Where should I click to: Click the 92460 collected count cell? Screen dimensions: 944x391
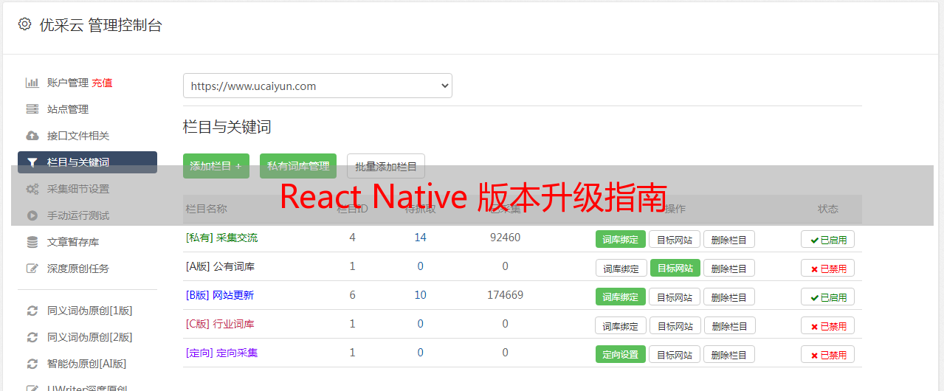click(x=505, y=238)
